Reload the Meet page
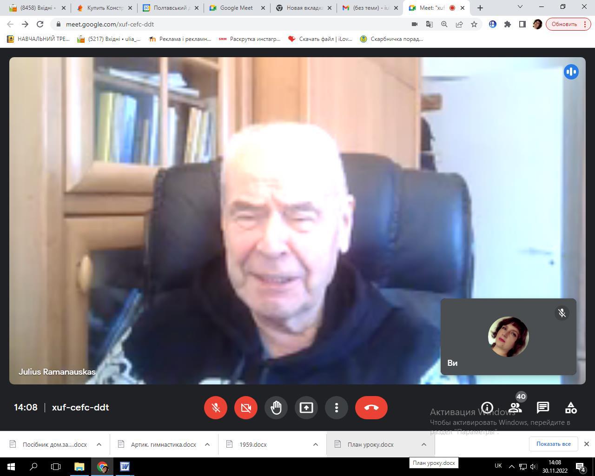The image size is (595, 476). click(x=40, y=24)
